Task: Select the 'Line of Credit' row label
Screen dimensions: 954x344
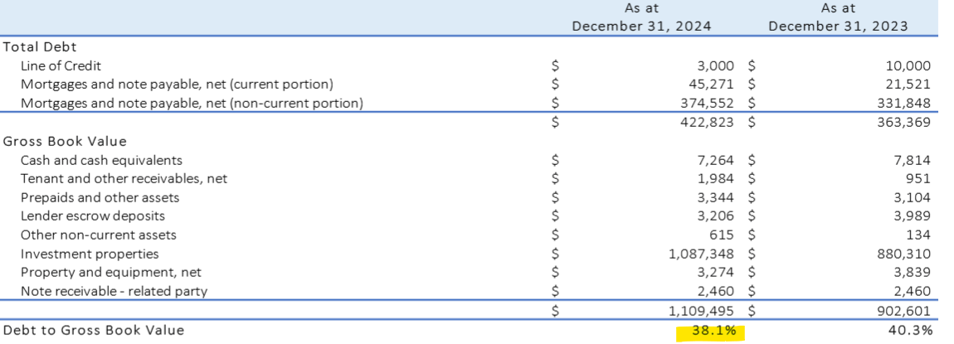Action: click(x=61, y=65)
